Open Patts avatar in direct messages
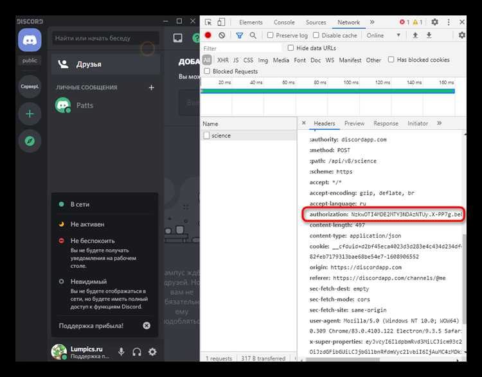 [63, 105]
